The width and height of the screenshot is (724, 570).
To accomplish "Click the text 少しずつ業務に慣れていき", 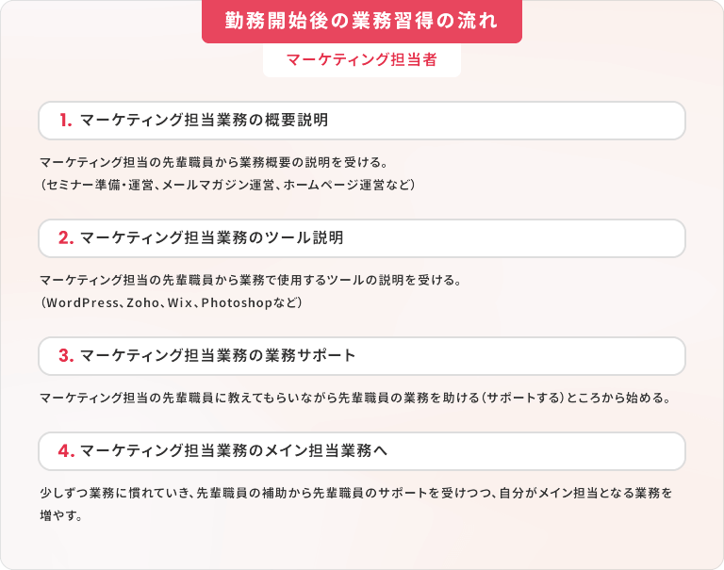I will coord(115,493).
